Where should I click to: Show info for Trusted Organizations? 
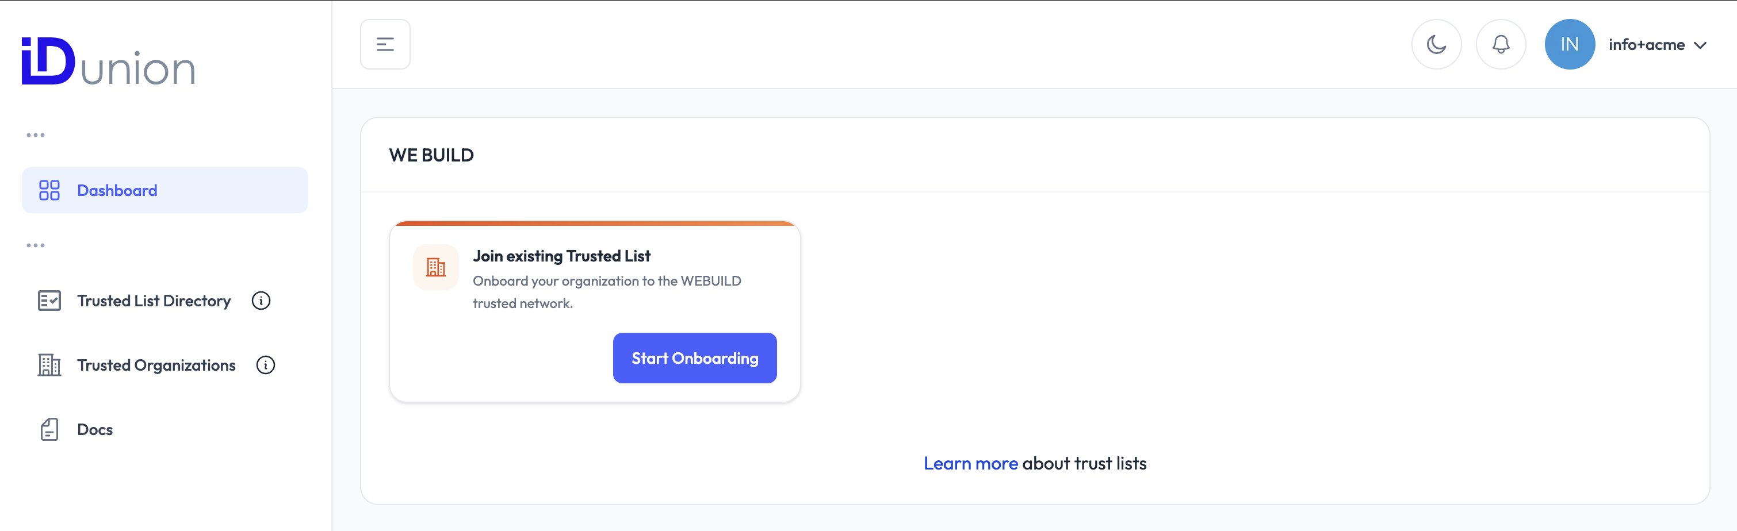[x=266, y=365]
